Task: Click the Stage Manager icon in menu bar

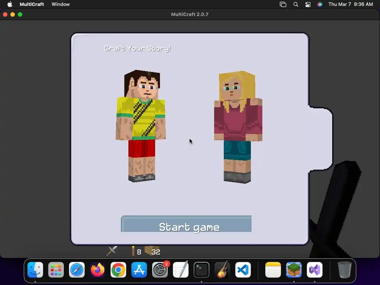Action: (x=283, y=4)
